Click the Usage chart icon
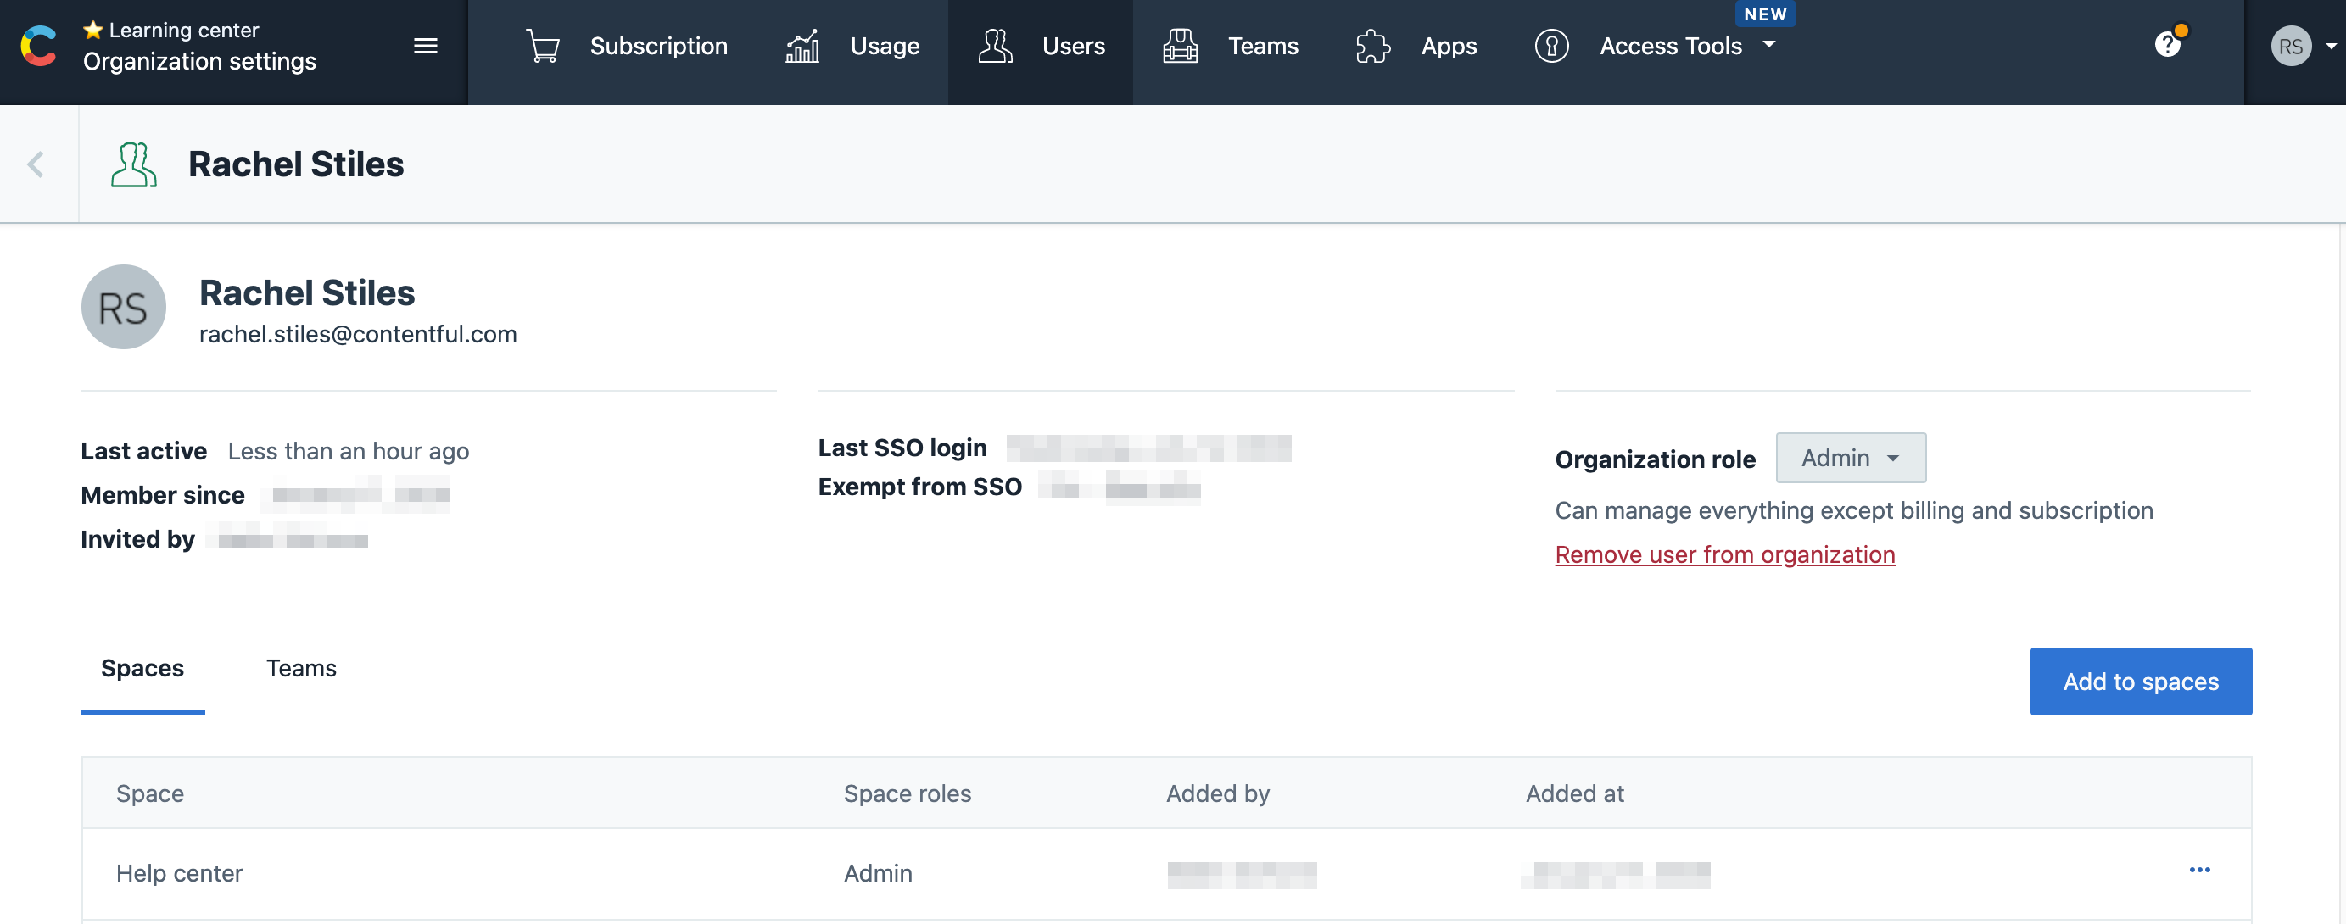Image resolution: width=2346 pixels, height=924 pixels. [x=802, y=47]
